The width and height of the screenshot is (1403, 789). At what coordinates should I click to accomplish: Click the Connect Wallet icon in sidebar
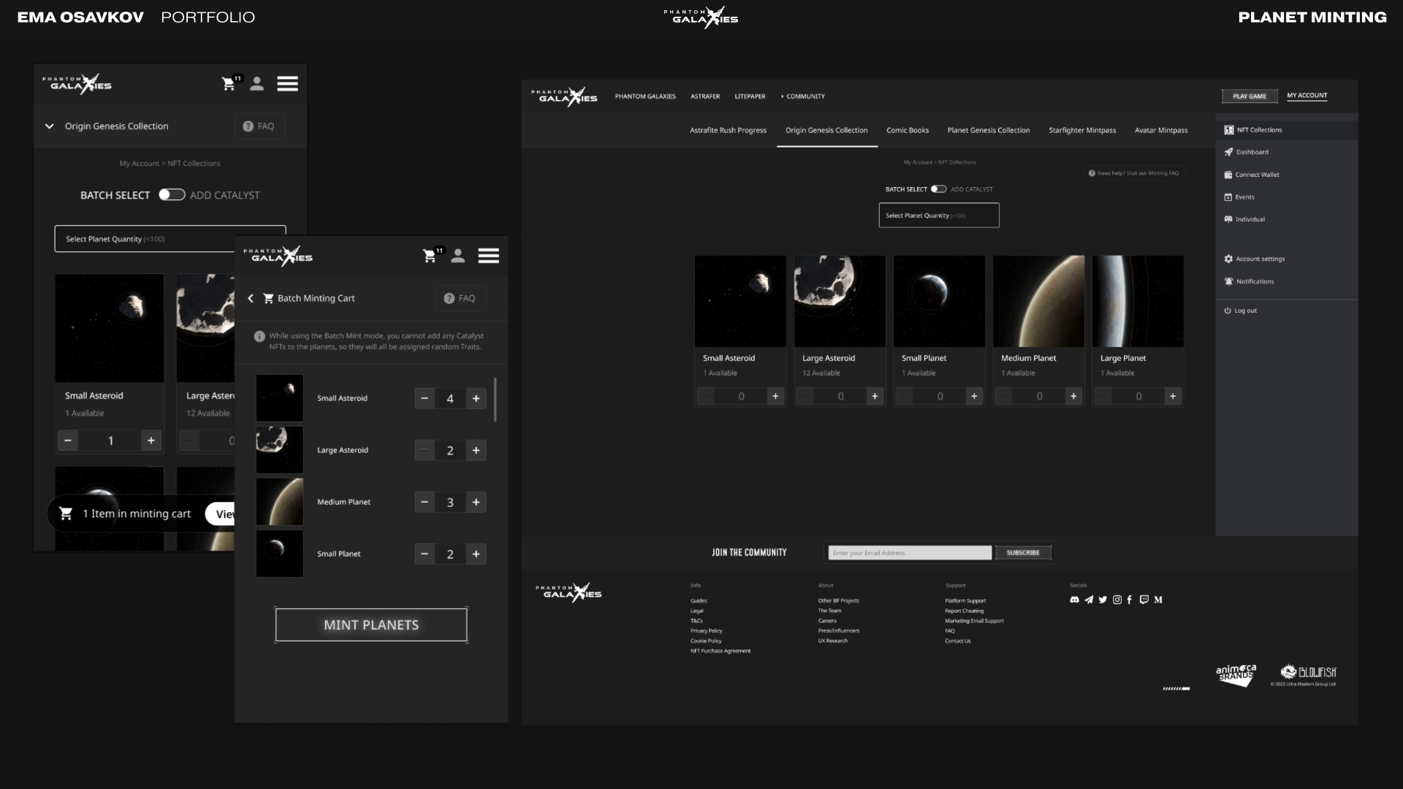pos(1228,175)
